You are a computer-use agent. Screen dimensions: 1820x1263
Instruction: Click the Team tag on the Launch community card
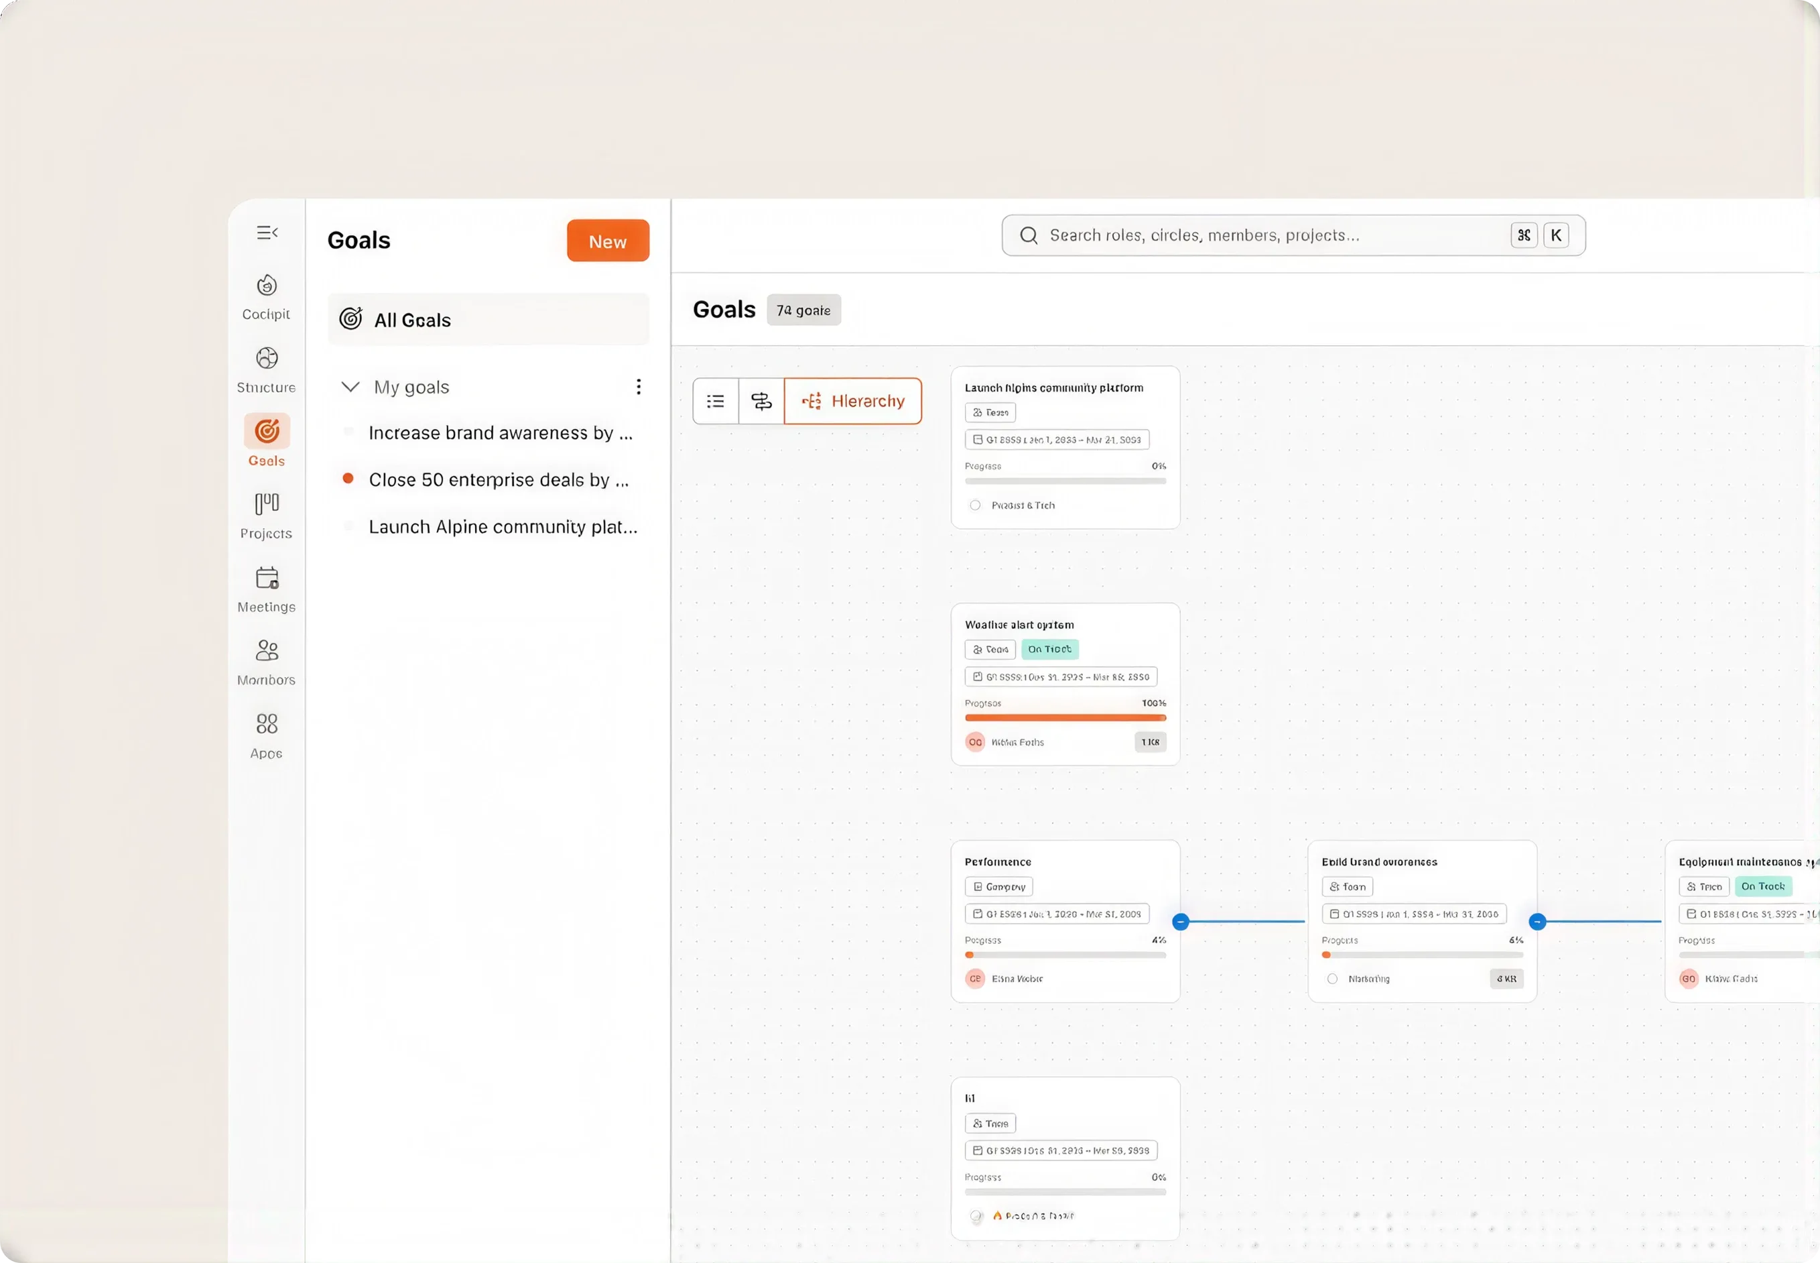[990, 412]
